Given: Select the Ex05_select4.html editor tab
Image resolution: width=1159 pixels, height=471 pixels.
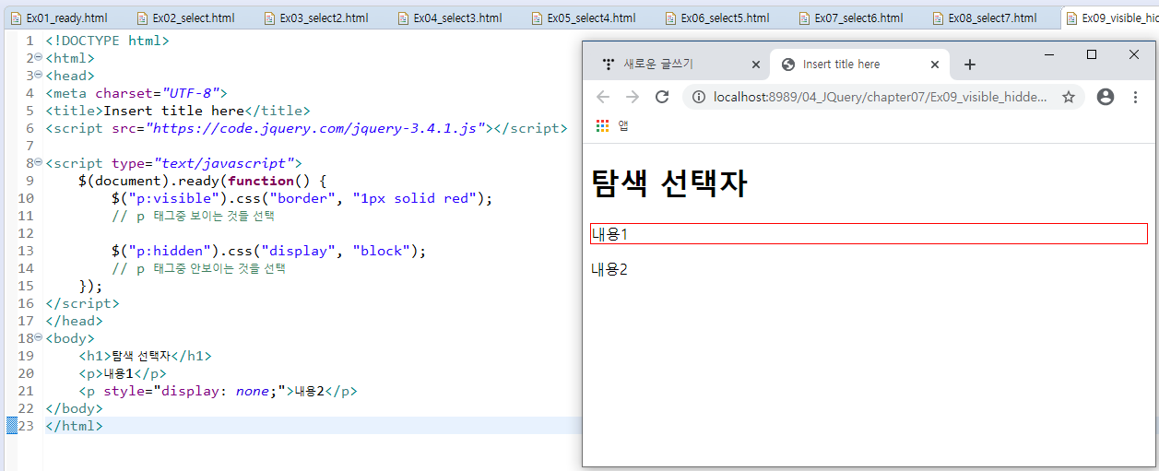Looking at the screenshot, I should coord(585,18).
